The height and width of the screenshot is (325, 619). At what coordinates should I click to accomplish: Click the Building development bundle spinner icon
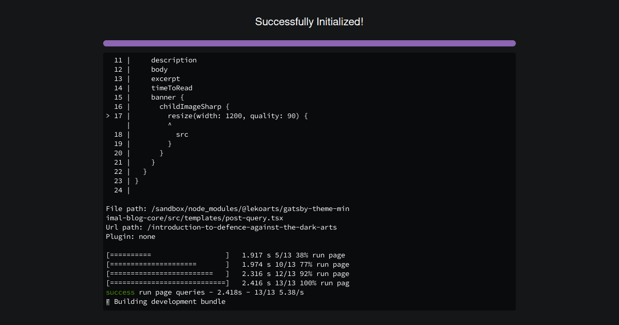(x=107, y=301)
